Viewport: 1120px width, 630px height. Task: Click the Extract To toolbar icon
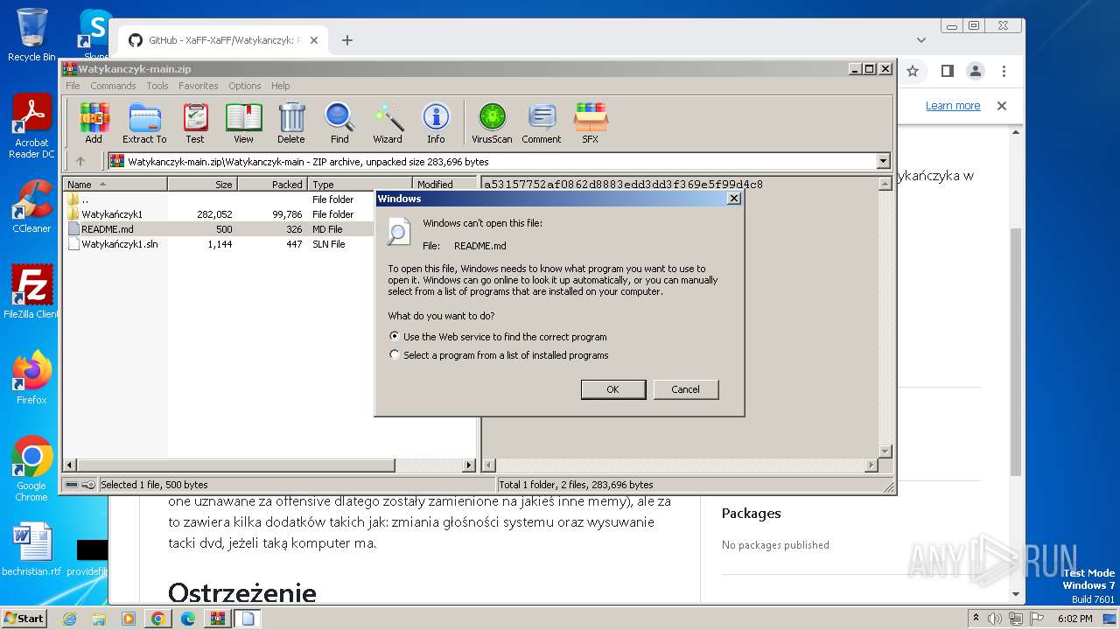tap(144, 122)
